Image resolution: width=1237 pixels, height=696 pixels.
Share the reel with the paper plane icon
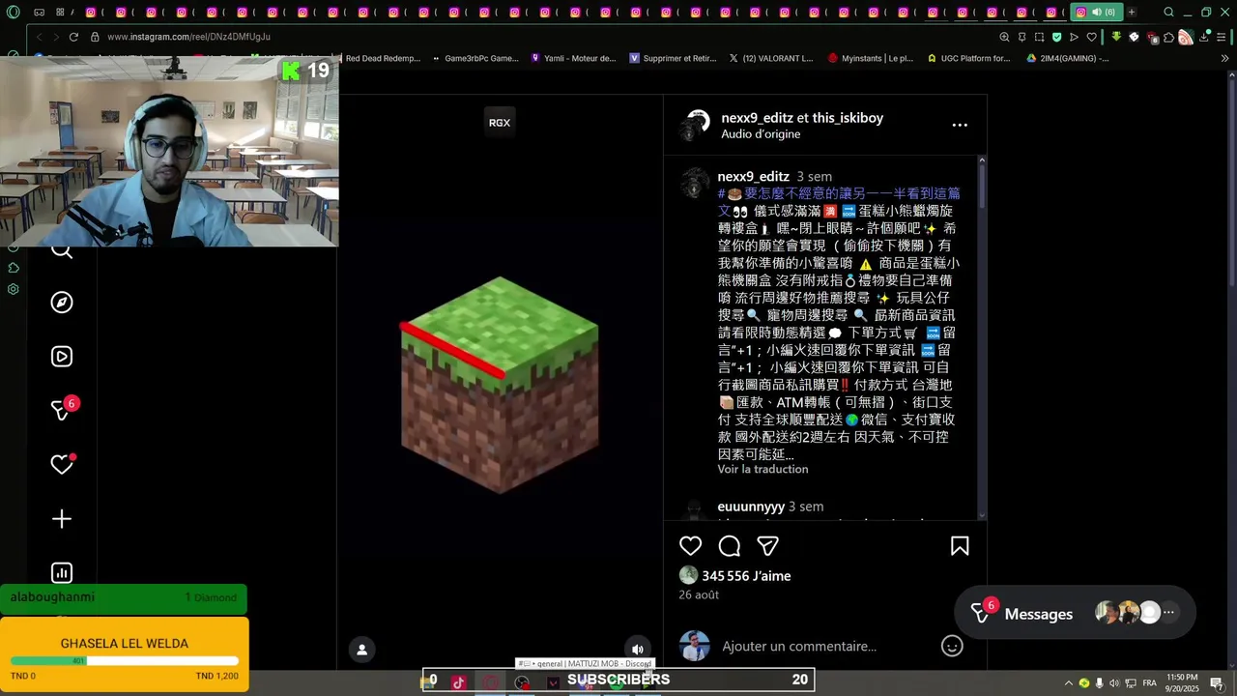768,546
